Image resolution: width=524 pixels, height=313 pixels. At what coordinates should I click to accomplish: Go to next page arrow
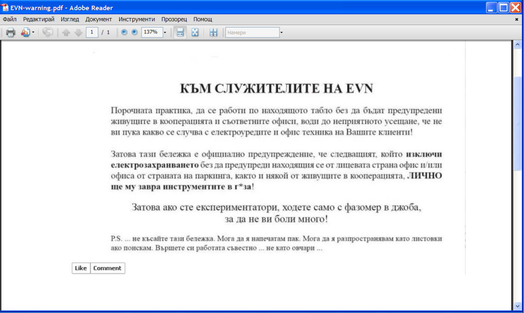point(78,32)
